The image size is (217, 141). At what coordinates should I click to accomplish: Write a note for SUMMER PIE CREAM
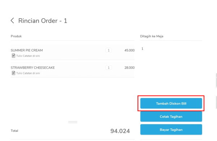click(x=28, y=56)
